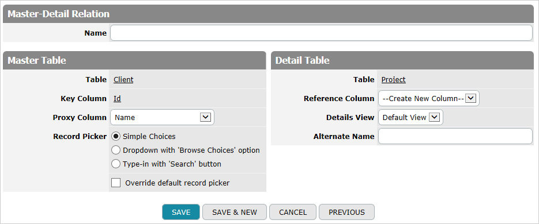Focus the relation Name input field

click(x=321, y=33)
